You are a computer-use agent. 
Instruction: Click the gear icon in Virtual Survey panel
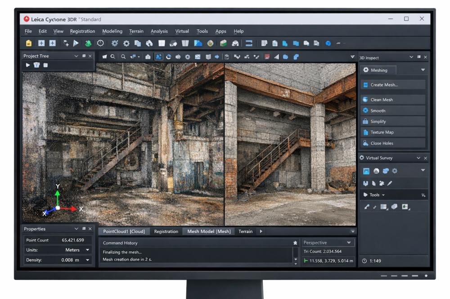(395, 171)
